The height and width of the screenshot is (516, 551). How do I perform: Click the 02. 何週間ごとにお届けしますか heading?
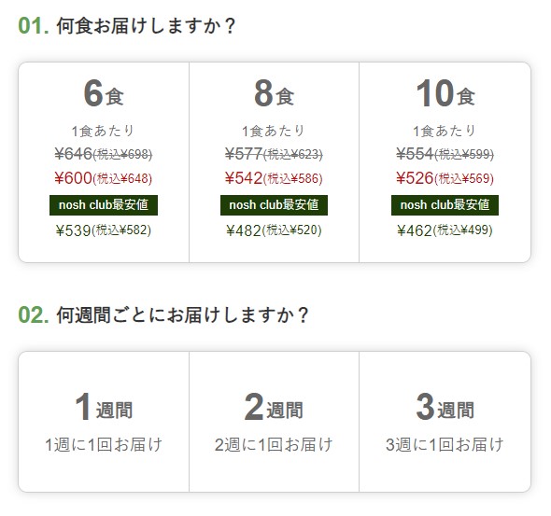click(x=163, y=314)
